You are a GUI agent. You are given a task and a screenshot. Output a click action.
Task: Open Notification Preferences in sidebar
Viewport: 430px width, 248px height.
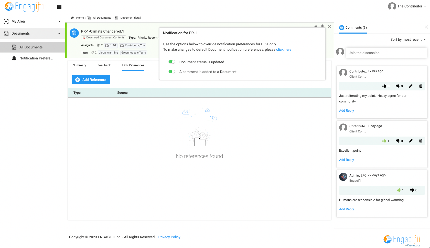pyautogui.click(x=33, y=58)
